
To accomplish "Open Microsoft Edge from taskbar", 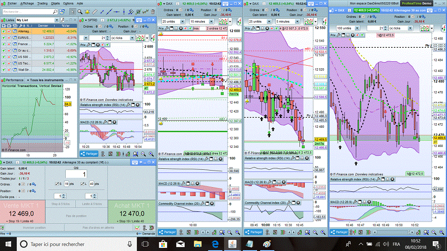I will coord(215,244).
